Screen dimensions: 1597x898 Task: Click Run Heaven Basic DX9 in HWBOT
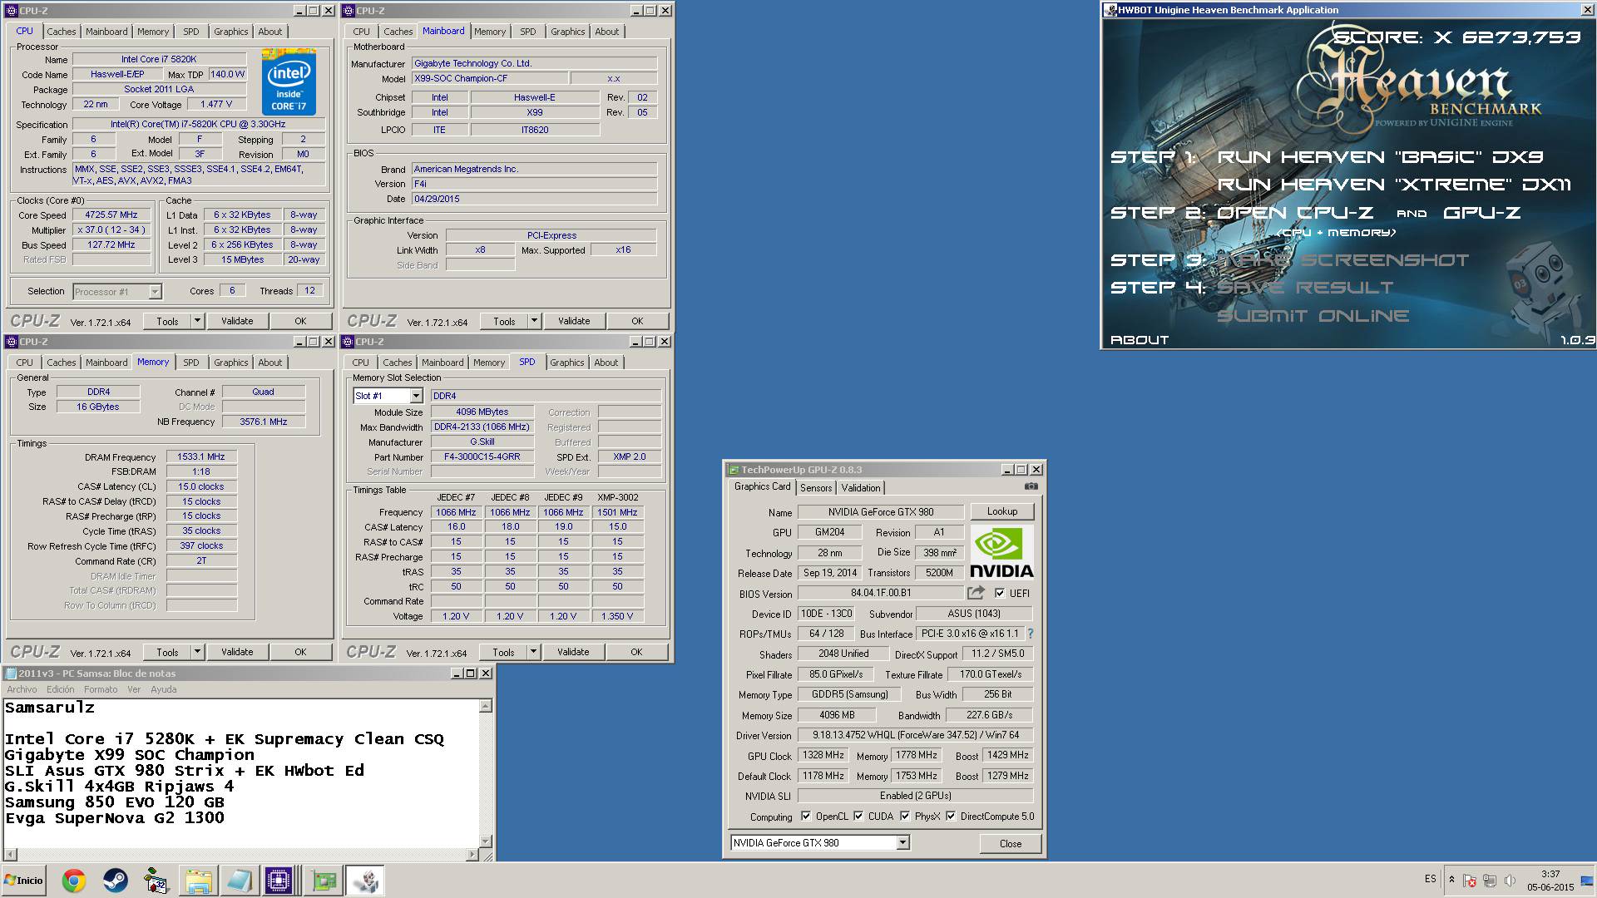click(1380, 156)
